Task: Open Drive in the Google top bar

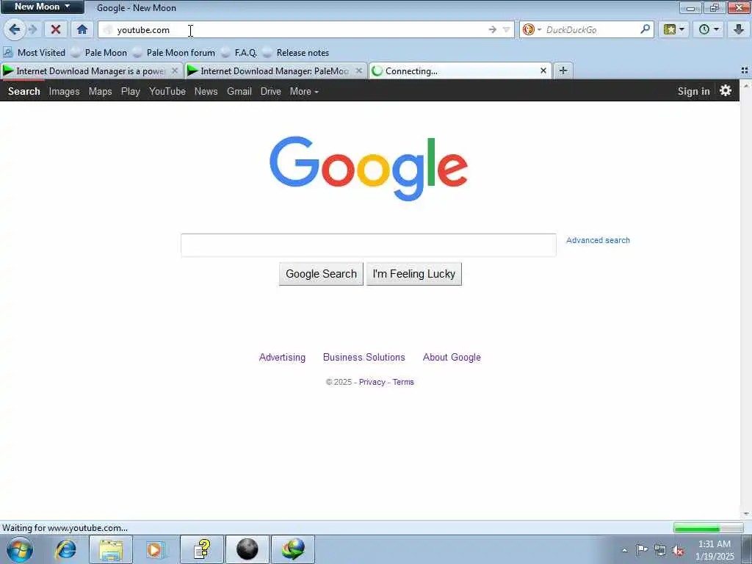Action: coord(270,91)
